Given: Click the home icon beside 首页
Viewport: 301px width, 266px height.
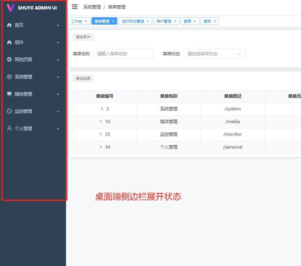Looking at the screenshot, I should click(9, 25).
